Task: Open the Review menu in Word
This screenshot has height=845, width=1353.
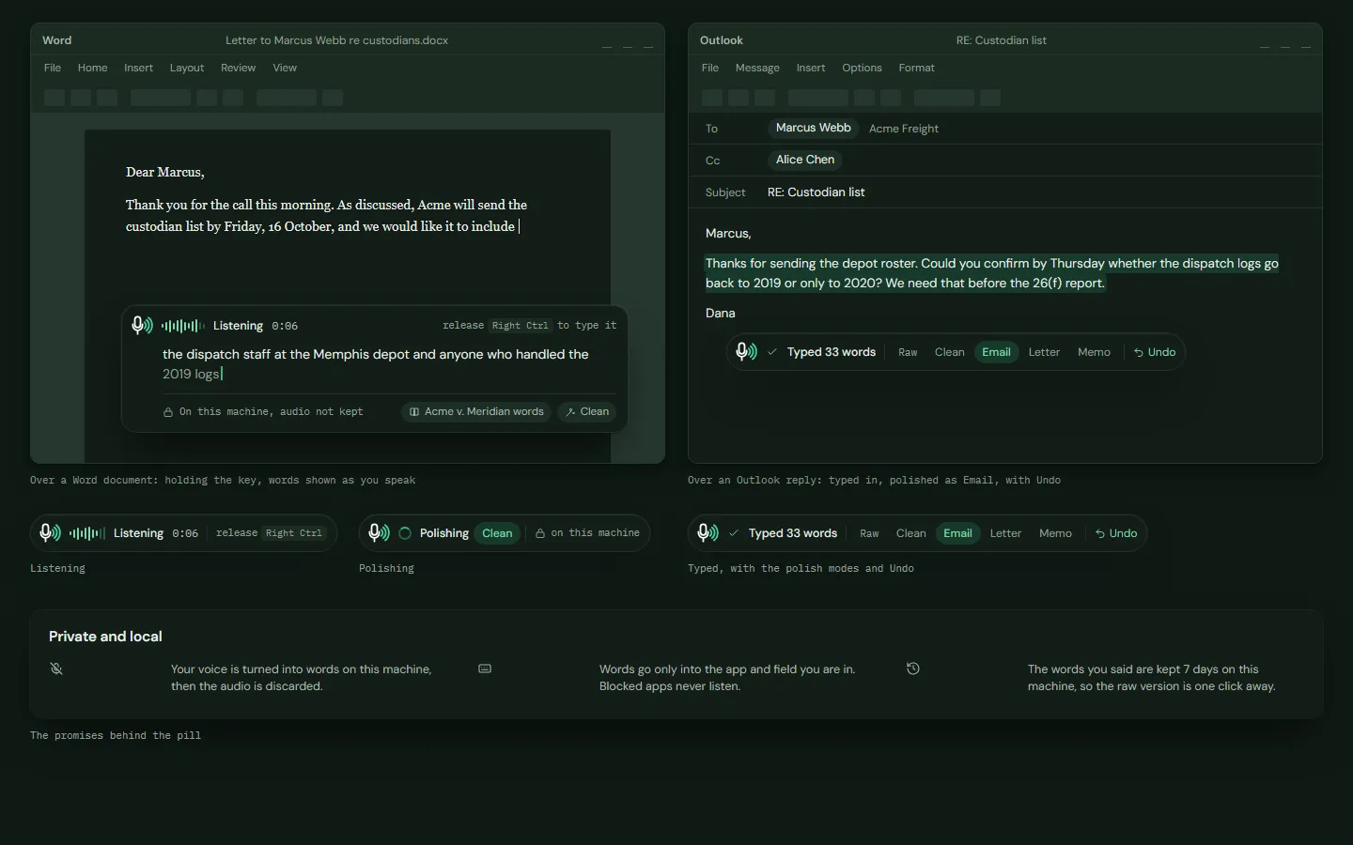Action: coord(238,68)
